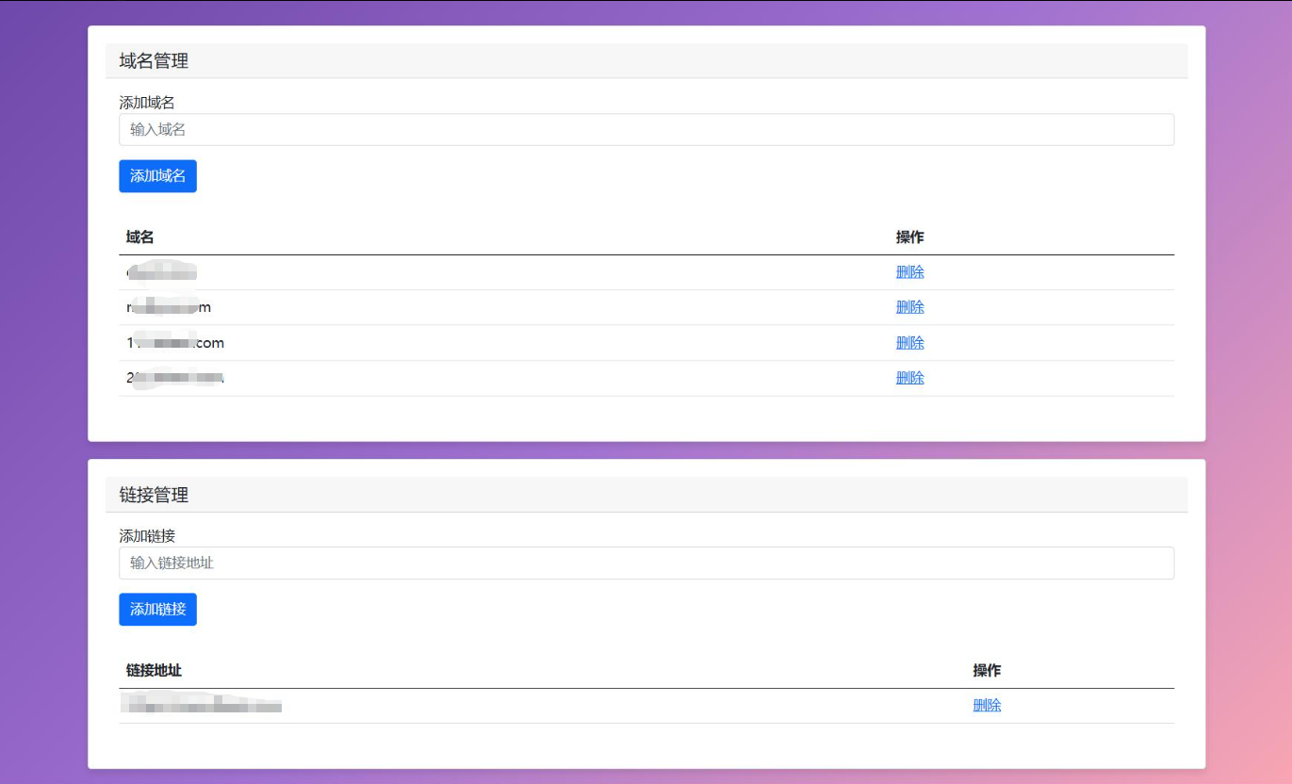This screenshot has width=1292, height=784.
Task: Click the first blurred domain name entry
Action: pyautogui.click(x=161, y=272)
